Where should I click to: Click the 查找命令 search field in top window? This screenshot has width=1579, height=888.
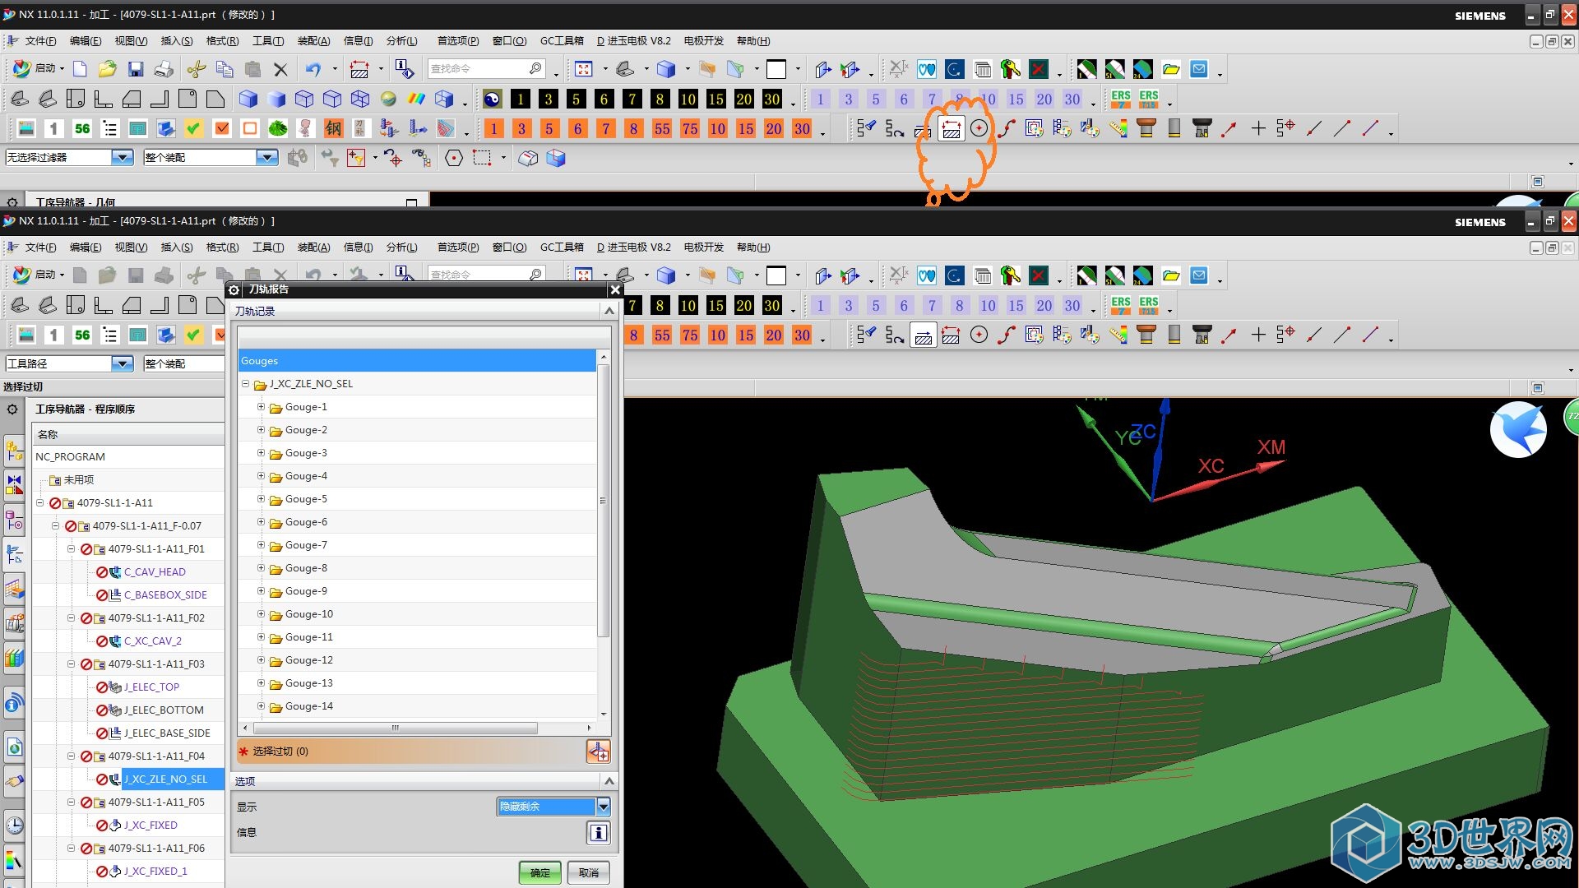click(x=486, y=69)
